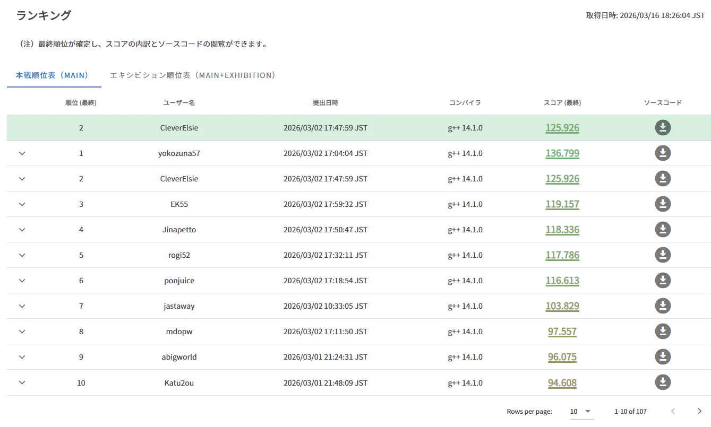This screenshot has height=427, width=711.
Task: Select user name jastaway
Action: tap(179, 306)
